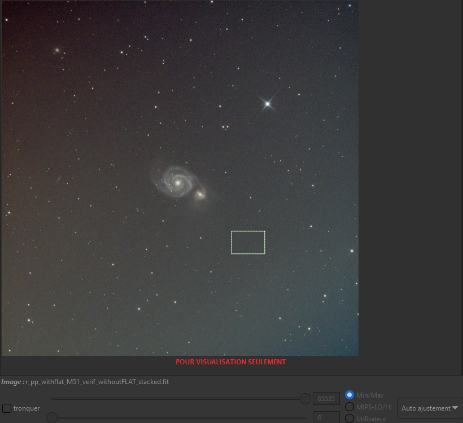The image size is (463, 423).
Task: Click the smaller companion galaxy beside M51
Action: (x=200, y=195)
